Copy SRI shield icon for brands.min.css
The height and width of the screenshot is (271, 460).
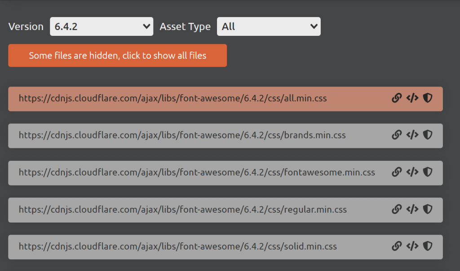coord(428,135)
